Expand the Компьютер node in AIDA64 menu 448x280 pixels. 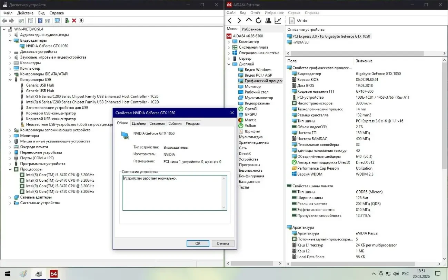pos(229,42)
